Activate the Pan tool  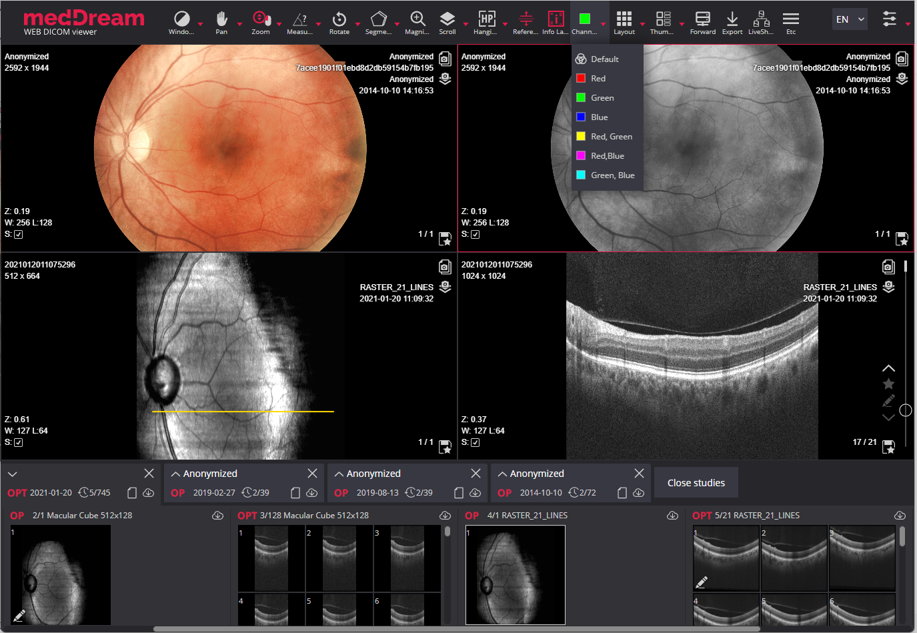coord(221,22)
